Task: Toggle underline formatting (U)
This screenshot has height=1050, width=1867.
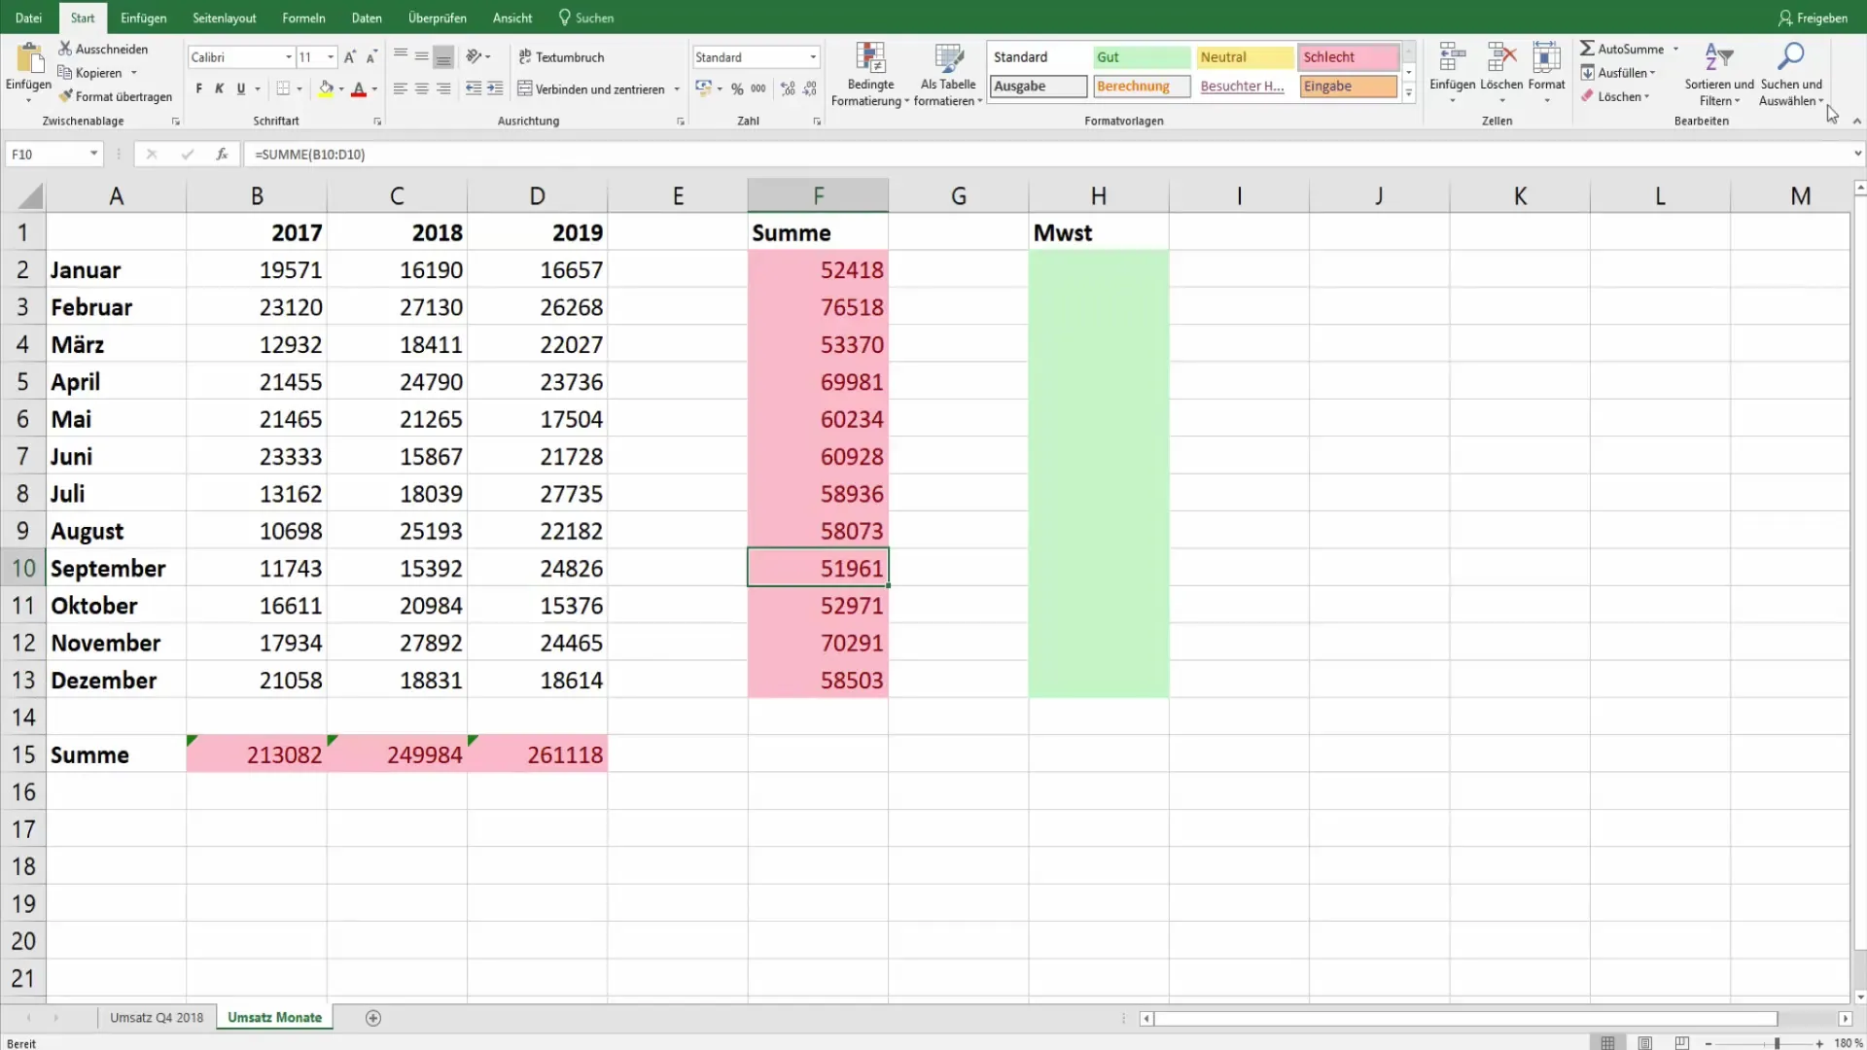Action: coord(241,88)
